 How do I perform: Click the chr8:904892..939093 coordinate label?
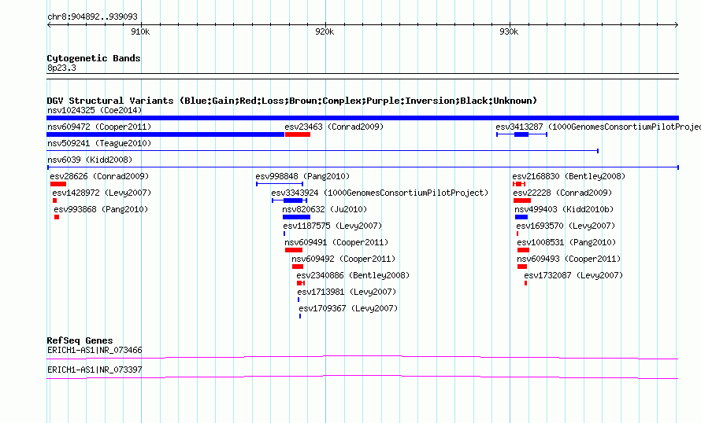92,17
